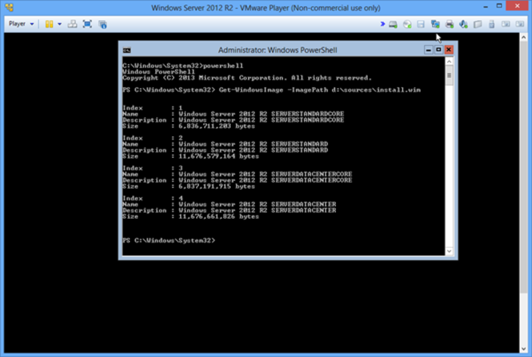
Task: Open the suspend button dropdown arrow
Action: point(59,24)
